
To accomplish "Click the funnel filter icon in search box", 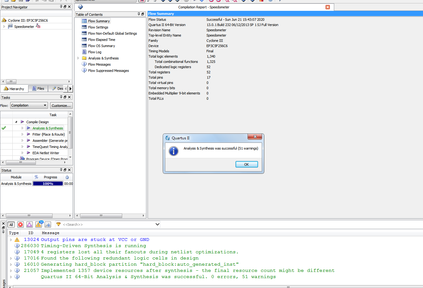I will pos(58,224).
